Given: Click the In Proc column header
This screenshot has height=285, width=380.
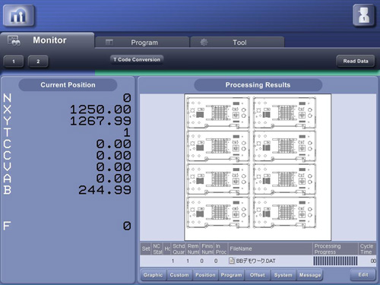Looking at the screenshot, I should 221,249.
